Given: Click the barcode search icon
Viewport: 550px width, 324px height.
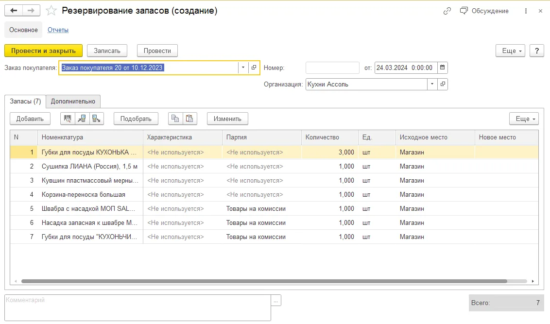Looking at the screenshot, I should [68, 119].
